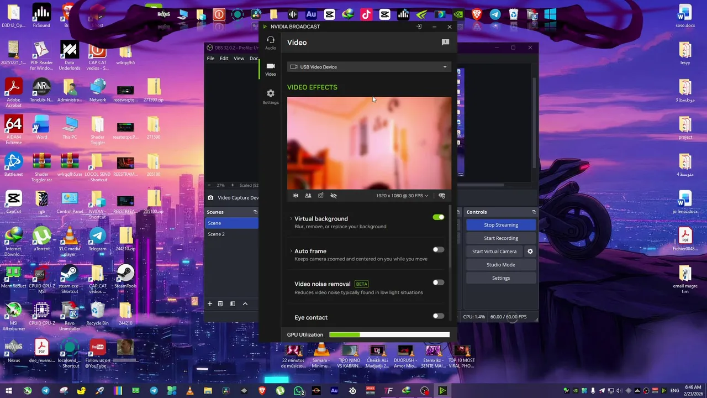Enable the Auto frame toggle

(439, 249)
